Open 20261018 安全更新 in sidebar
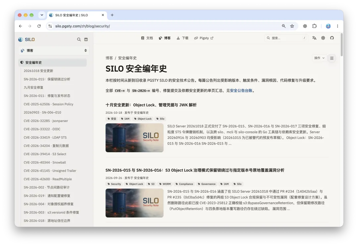The width and height of the screenshot is (358, 246). [38, 71]
